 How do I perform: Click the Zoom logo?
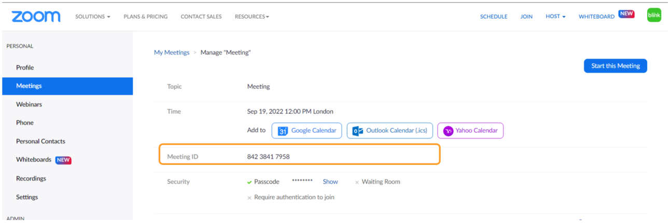(36, 17)
